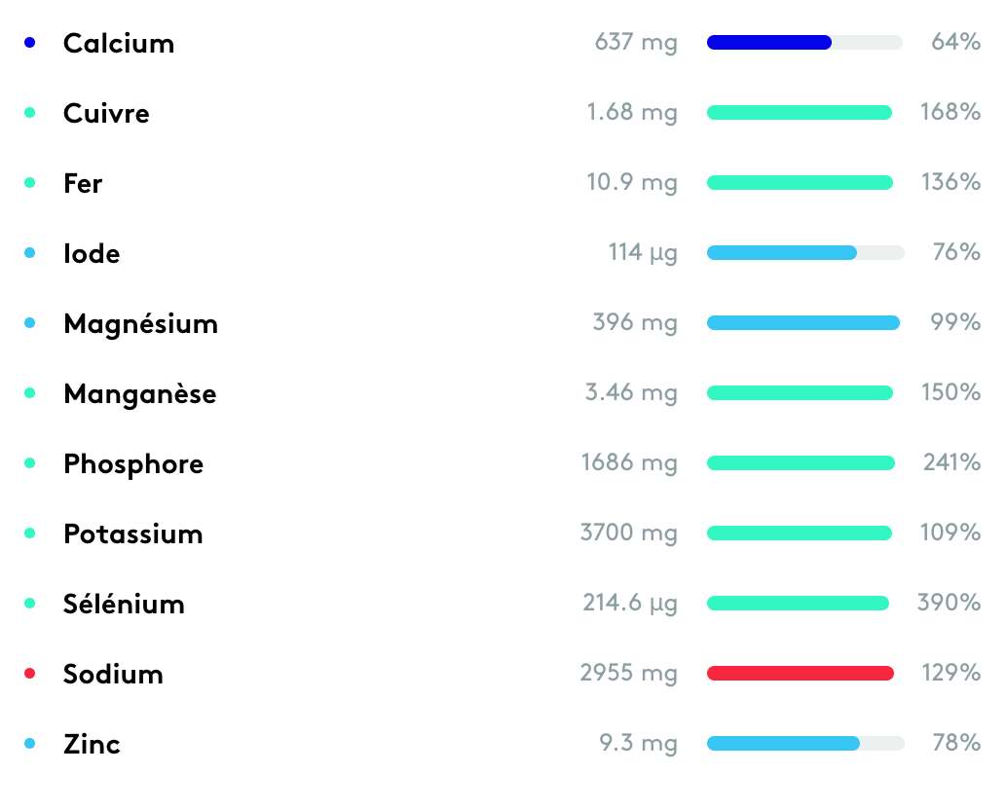Click the red dot beside Sodium
Image resolution: width=1007 pixels, height=810 pixels.
[x=29, y=674]
